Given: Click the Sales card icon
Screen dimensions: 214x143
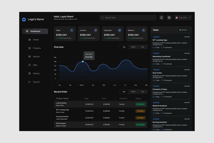Looking at the screenshot, I should click(72, 30).
